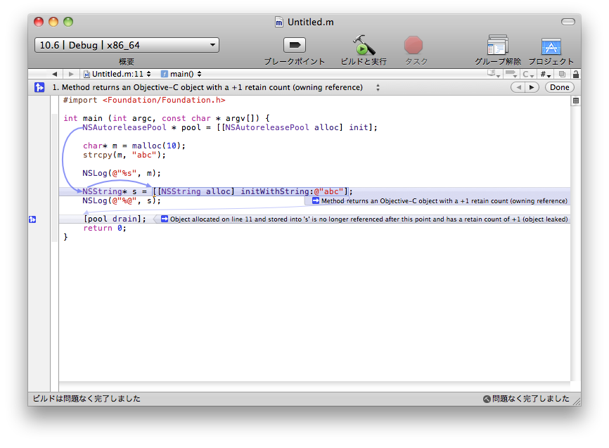Open the class 'C' popup menu
The height and width of the screenshot is (448, 609).
[528, 74]
